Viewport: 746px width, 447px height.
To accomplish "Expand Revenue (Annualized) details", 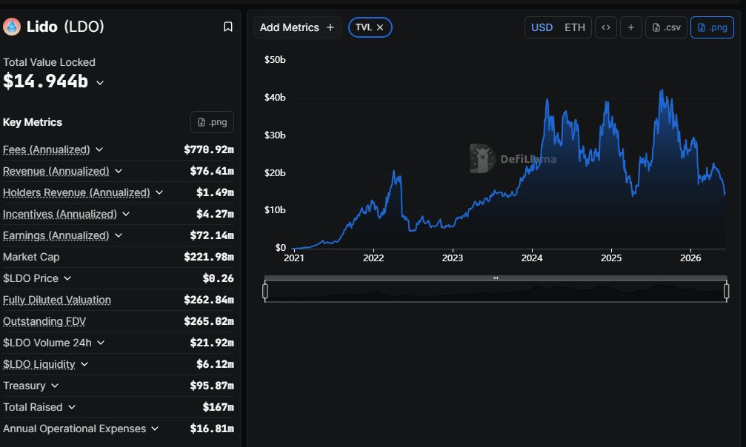I will (x=119, y=171).
